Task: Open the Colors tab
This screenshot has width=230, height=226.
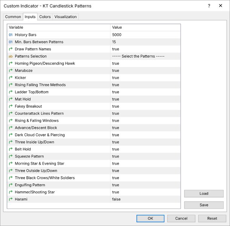Action: tap(45, 17)
